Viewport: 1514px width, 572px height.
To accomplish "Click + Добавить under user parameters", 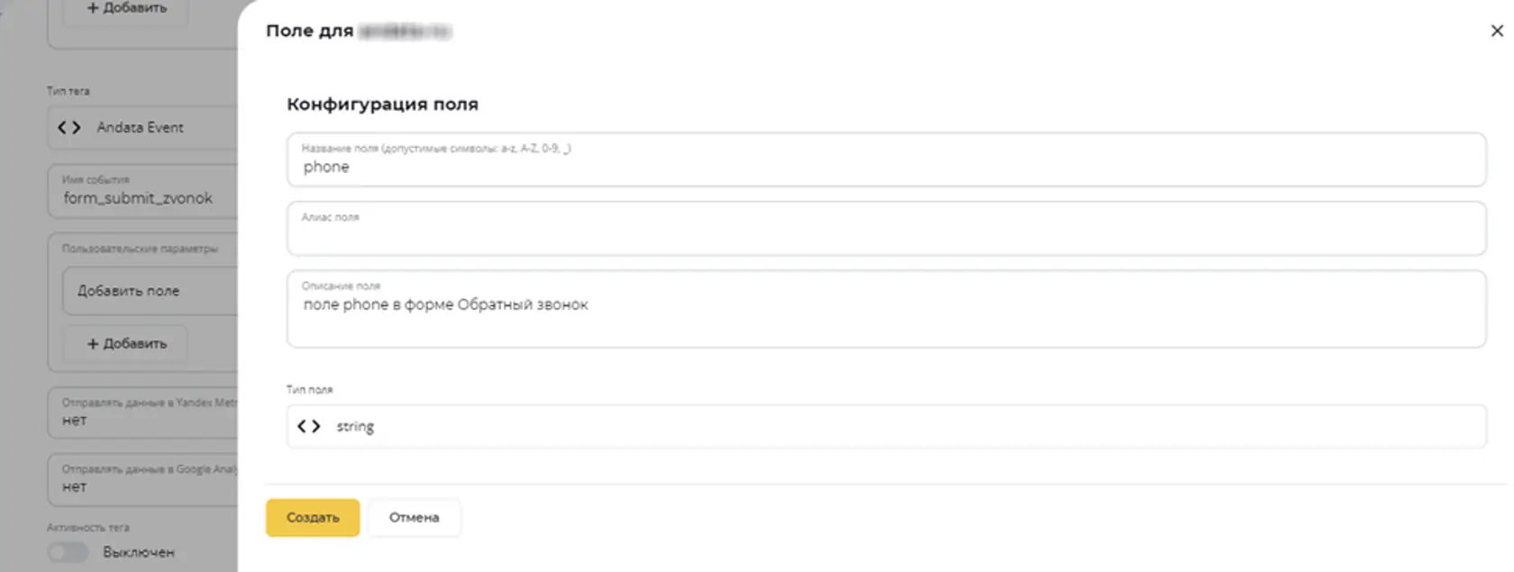I will point(125,343).
